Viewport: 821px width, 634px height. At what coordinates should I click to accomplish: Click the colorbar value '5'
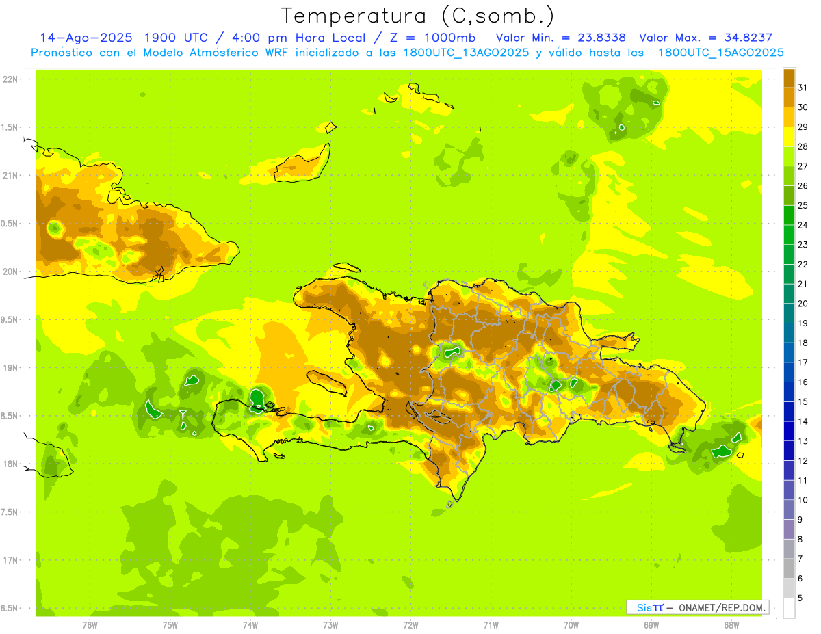[800, 598]
